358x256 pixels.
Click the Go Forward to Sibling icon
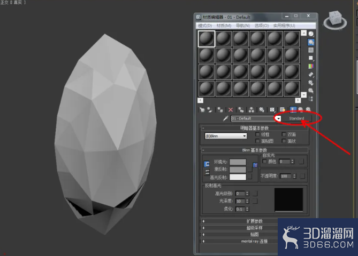(308, 110)
